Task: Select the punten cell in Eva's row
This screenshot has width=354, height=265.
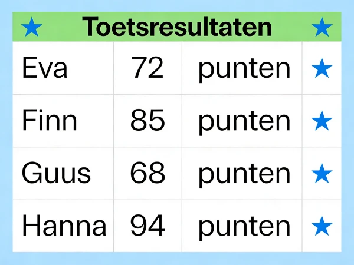Action: pos(242,68)
